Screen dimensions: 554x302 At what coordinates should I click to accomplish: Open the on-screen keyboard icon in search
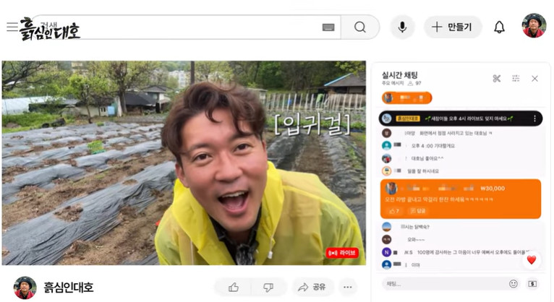click(328, 27)
